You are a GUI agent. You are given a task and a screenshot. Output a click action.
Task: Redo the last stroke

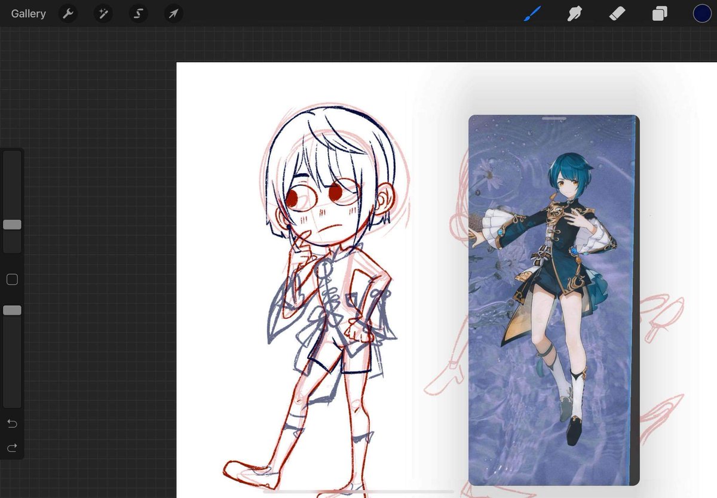click(x=12, y=447)
